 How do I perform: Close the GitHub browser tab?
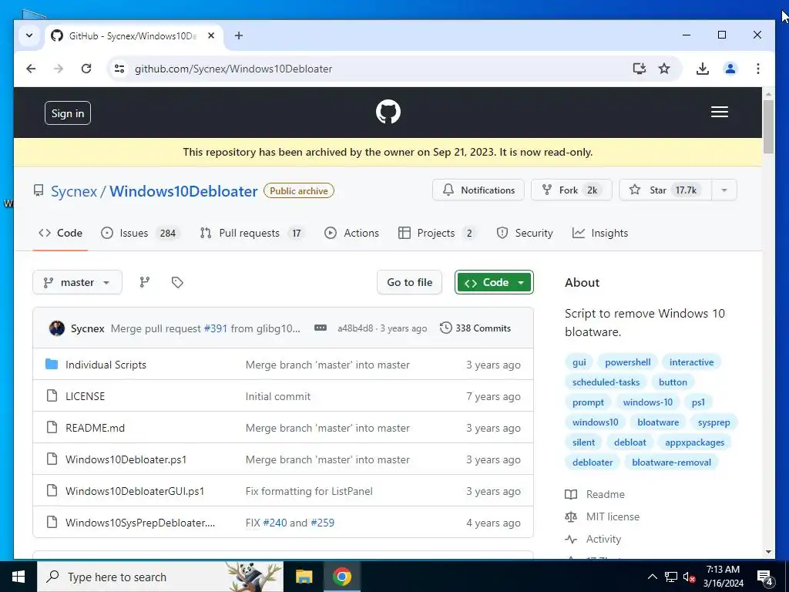coord(211,35)
